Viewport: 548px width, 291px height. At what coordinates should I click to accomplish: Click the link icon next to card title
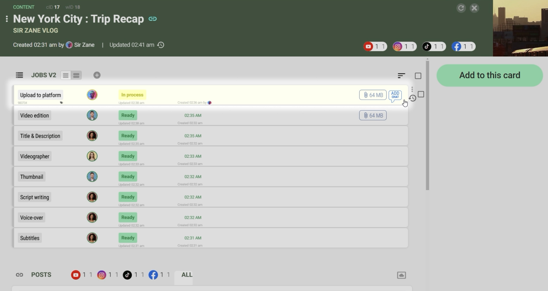[x=153, y=19]
